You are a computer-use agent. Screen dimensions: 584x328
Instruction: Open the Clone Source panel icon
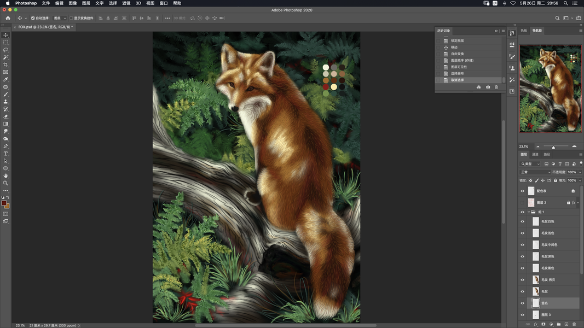pos(512,68)
